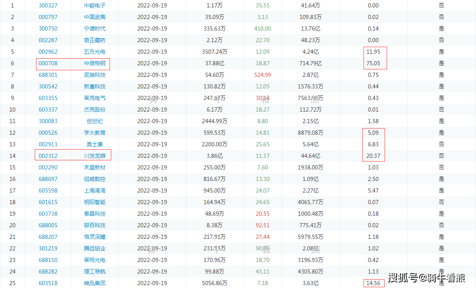Screen dimensions: 476x288
Task: Click stock code 002290
Action: 48,167
